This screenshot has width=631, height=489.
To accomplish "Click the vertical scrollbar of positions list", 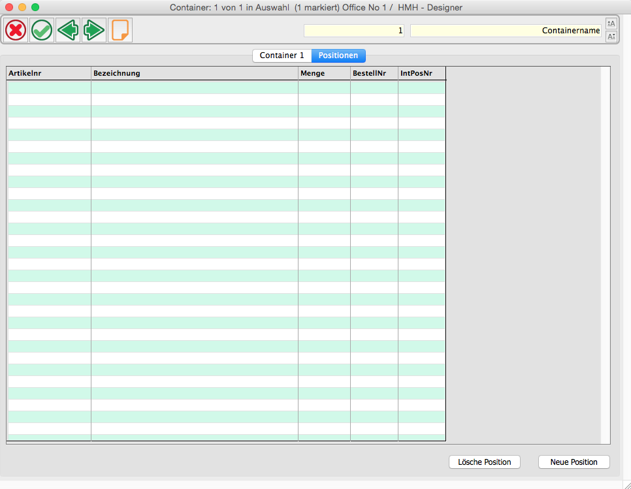I will point(606,255).
